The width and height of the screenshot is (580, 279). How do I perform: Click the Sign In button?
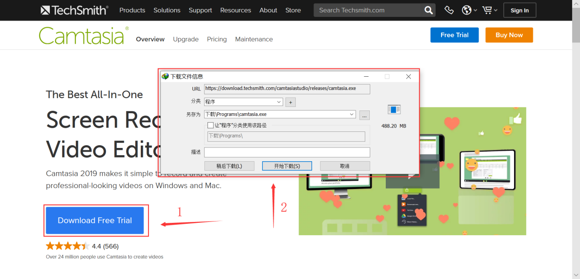[x=520, y=11]
